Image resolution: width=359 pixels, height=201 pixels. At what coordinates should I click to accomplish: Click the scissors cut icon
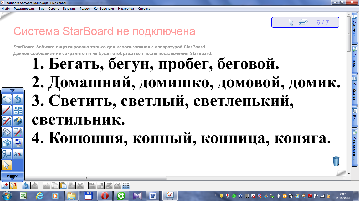(47, 186)
